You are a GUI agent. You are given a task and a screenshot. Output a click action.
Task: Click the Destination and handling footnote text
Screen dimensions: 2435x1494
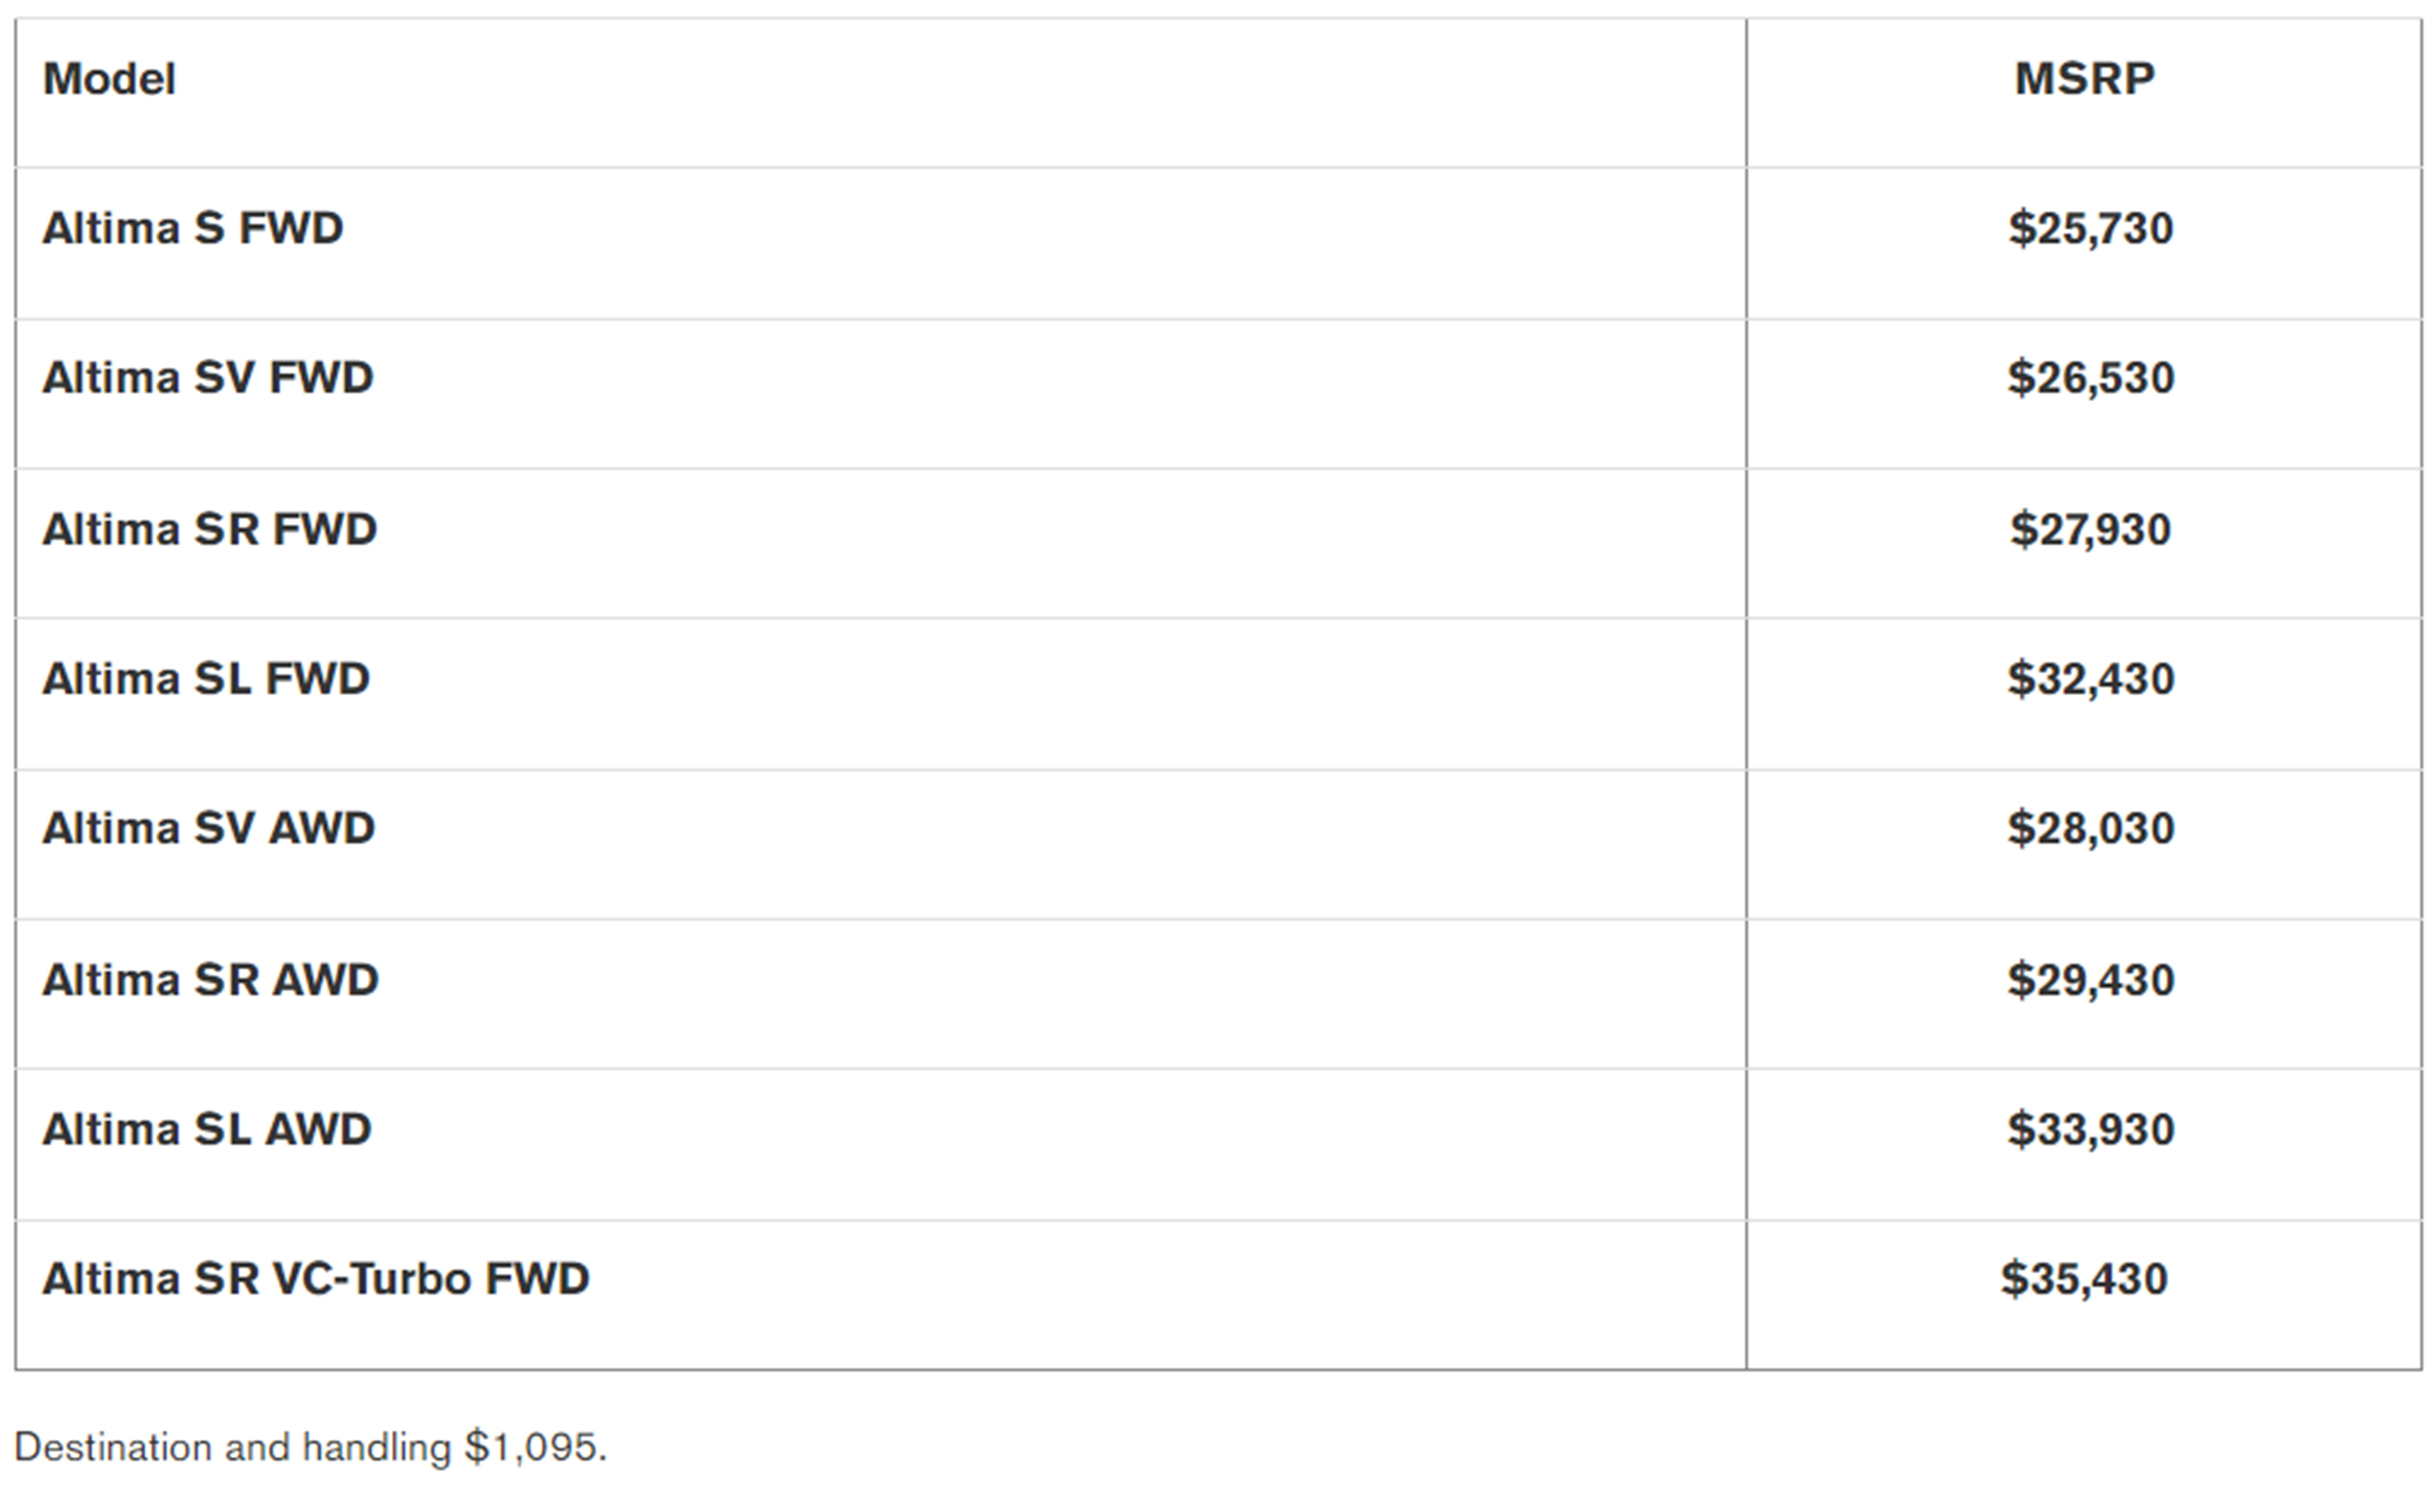click(x=232, y=1447)
